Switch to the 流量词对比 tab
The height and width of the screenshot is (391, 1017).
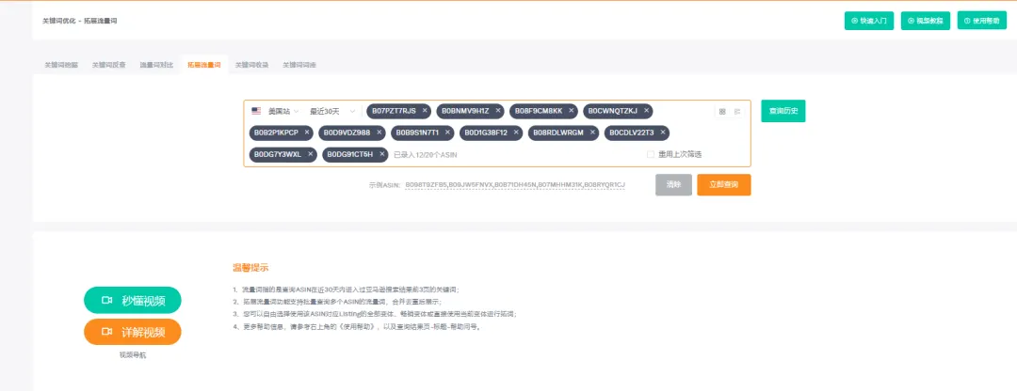[x=156, y=65]
